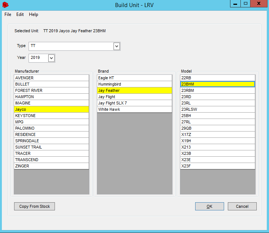The height and width of the screenshot is (233, 269).
Task: Select PALOMINO manufacturer
Action: pos(51,128)
